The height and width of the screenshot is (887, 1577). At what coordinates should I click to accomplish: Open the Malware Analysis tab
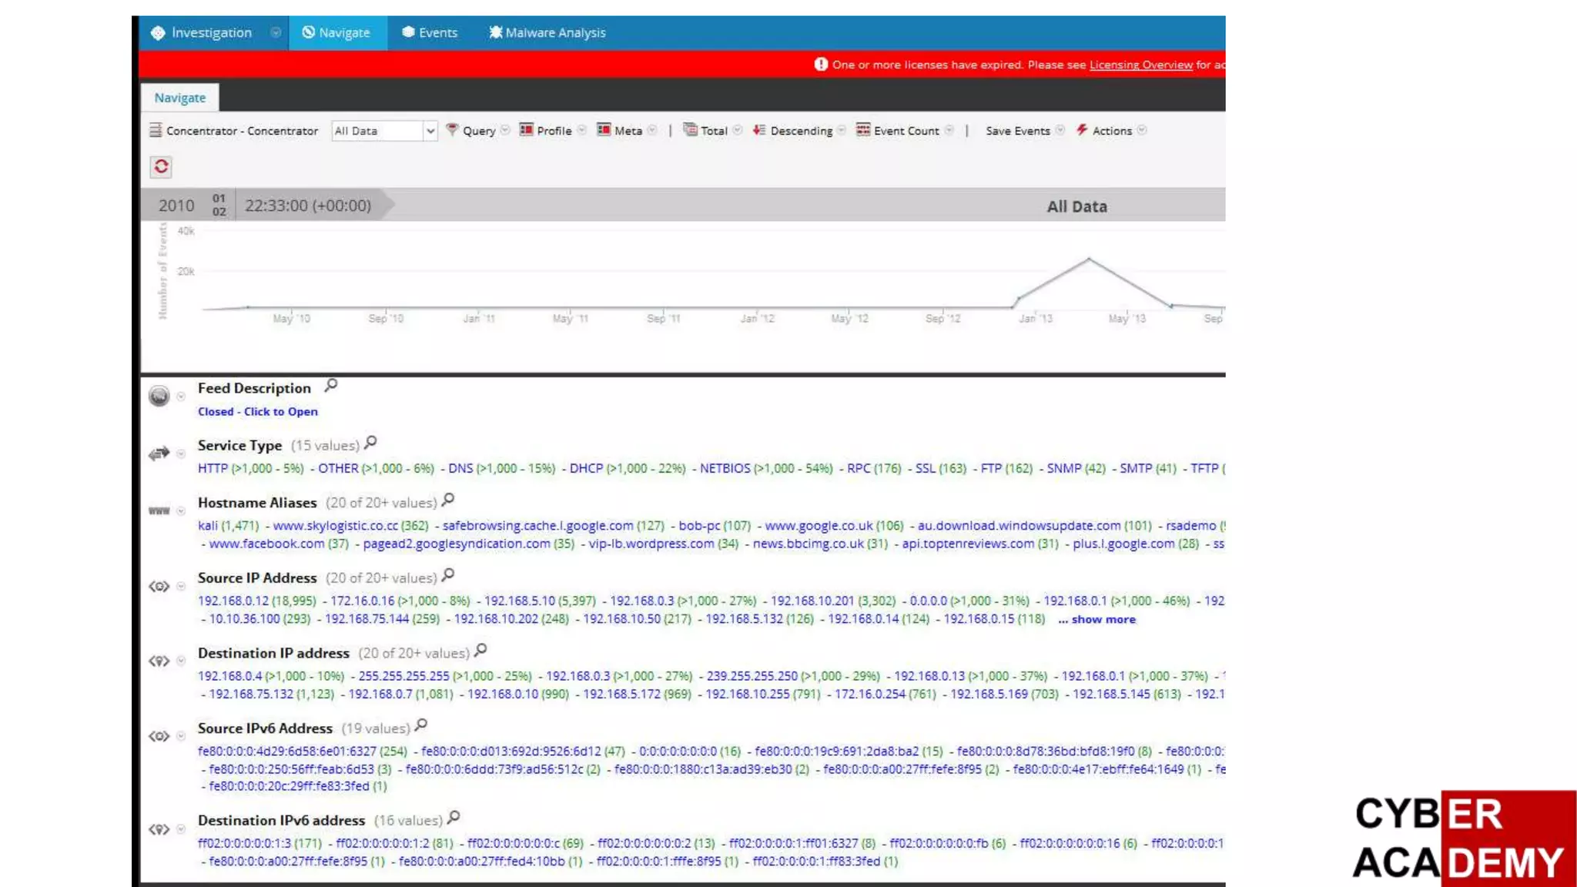pos(547,32)
